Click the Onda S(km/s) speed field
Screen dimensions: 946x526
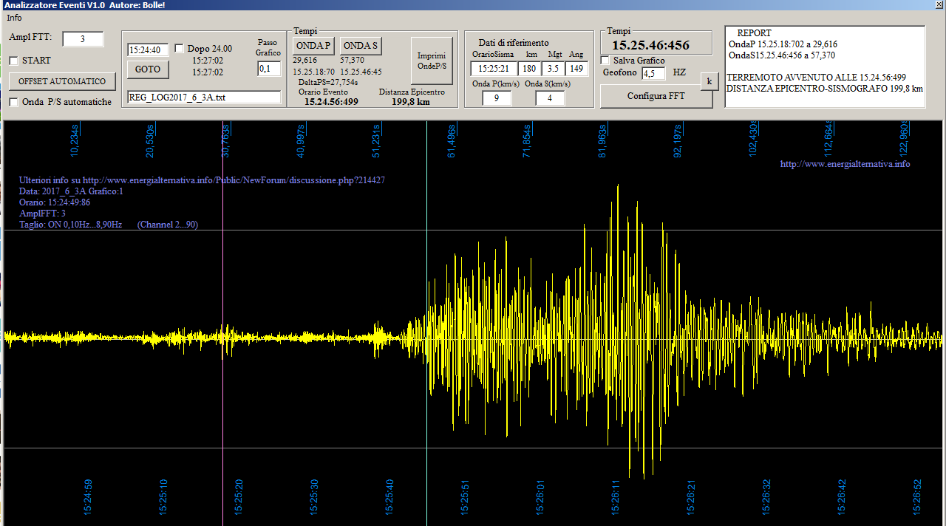tap(550, 98)
